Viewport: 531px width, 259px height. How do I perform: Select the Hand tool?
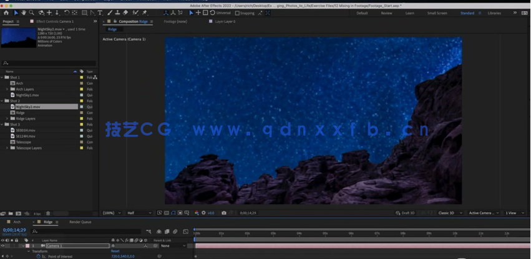click(x=24, y=12)
